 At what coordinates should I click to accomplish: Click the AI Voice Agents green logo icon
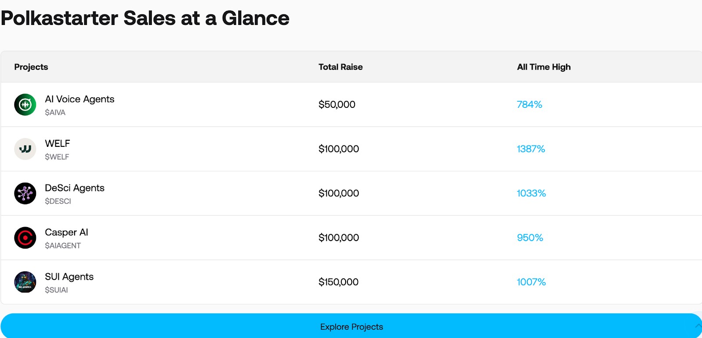click(25, 105)
